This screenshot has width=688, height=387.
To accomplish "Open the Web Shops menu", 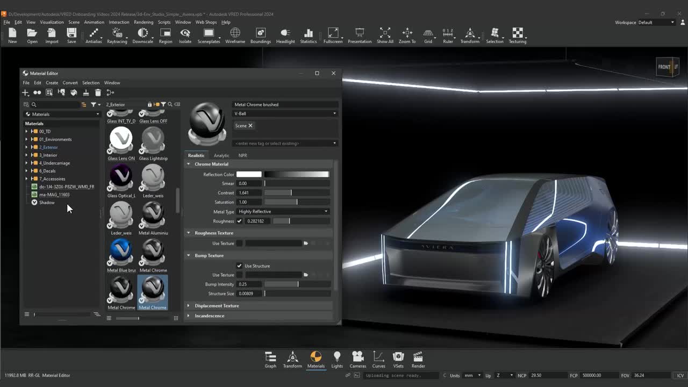I will coord(206,22).
